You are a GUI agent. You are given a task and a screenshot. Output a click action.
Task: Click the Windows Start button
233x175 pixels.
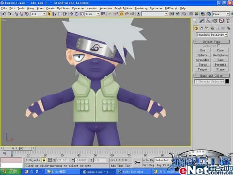pyautogui.click(x=11, y=171)
